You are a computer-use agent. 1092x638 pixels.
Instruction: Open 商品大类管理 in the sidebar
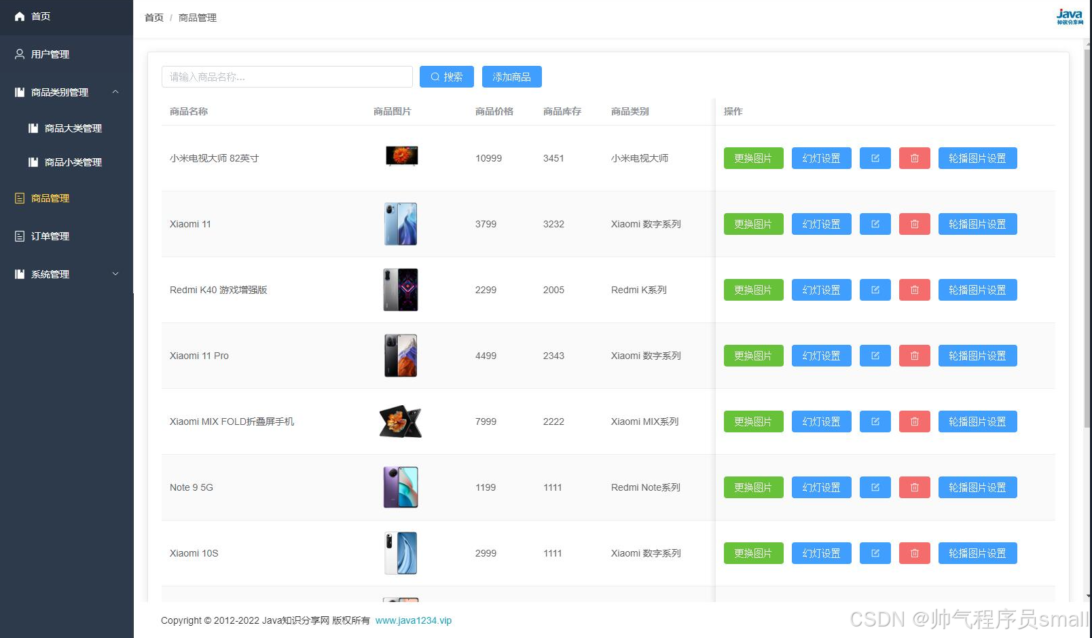coord(67,128)
